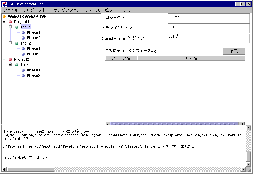
Task: Click the フェーズ名 column header
Action: coord(121,58)
